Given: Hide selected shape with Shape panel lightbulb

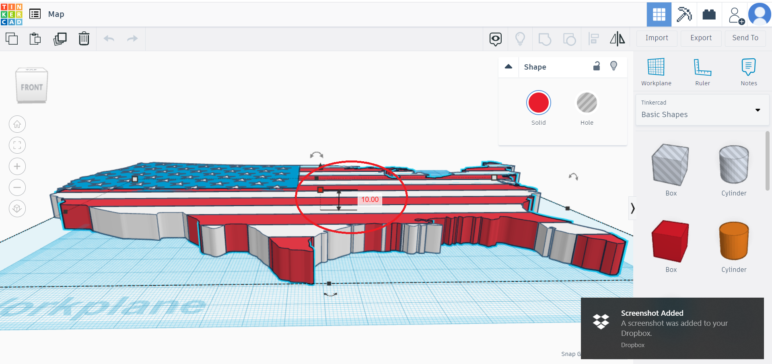Looking at the screenshot, I should [614, 66].
